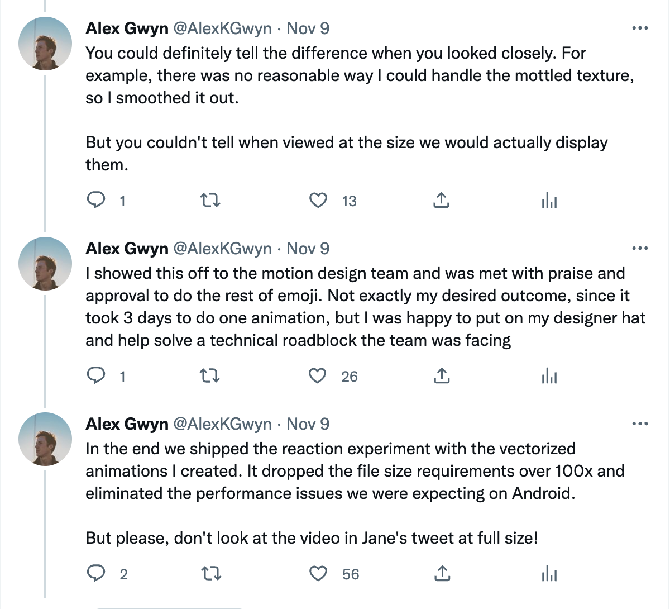Retweet the vectorized animations tweet
This screenshot has height=609, width=670.
(210, 573)
